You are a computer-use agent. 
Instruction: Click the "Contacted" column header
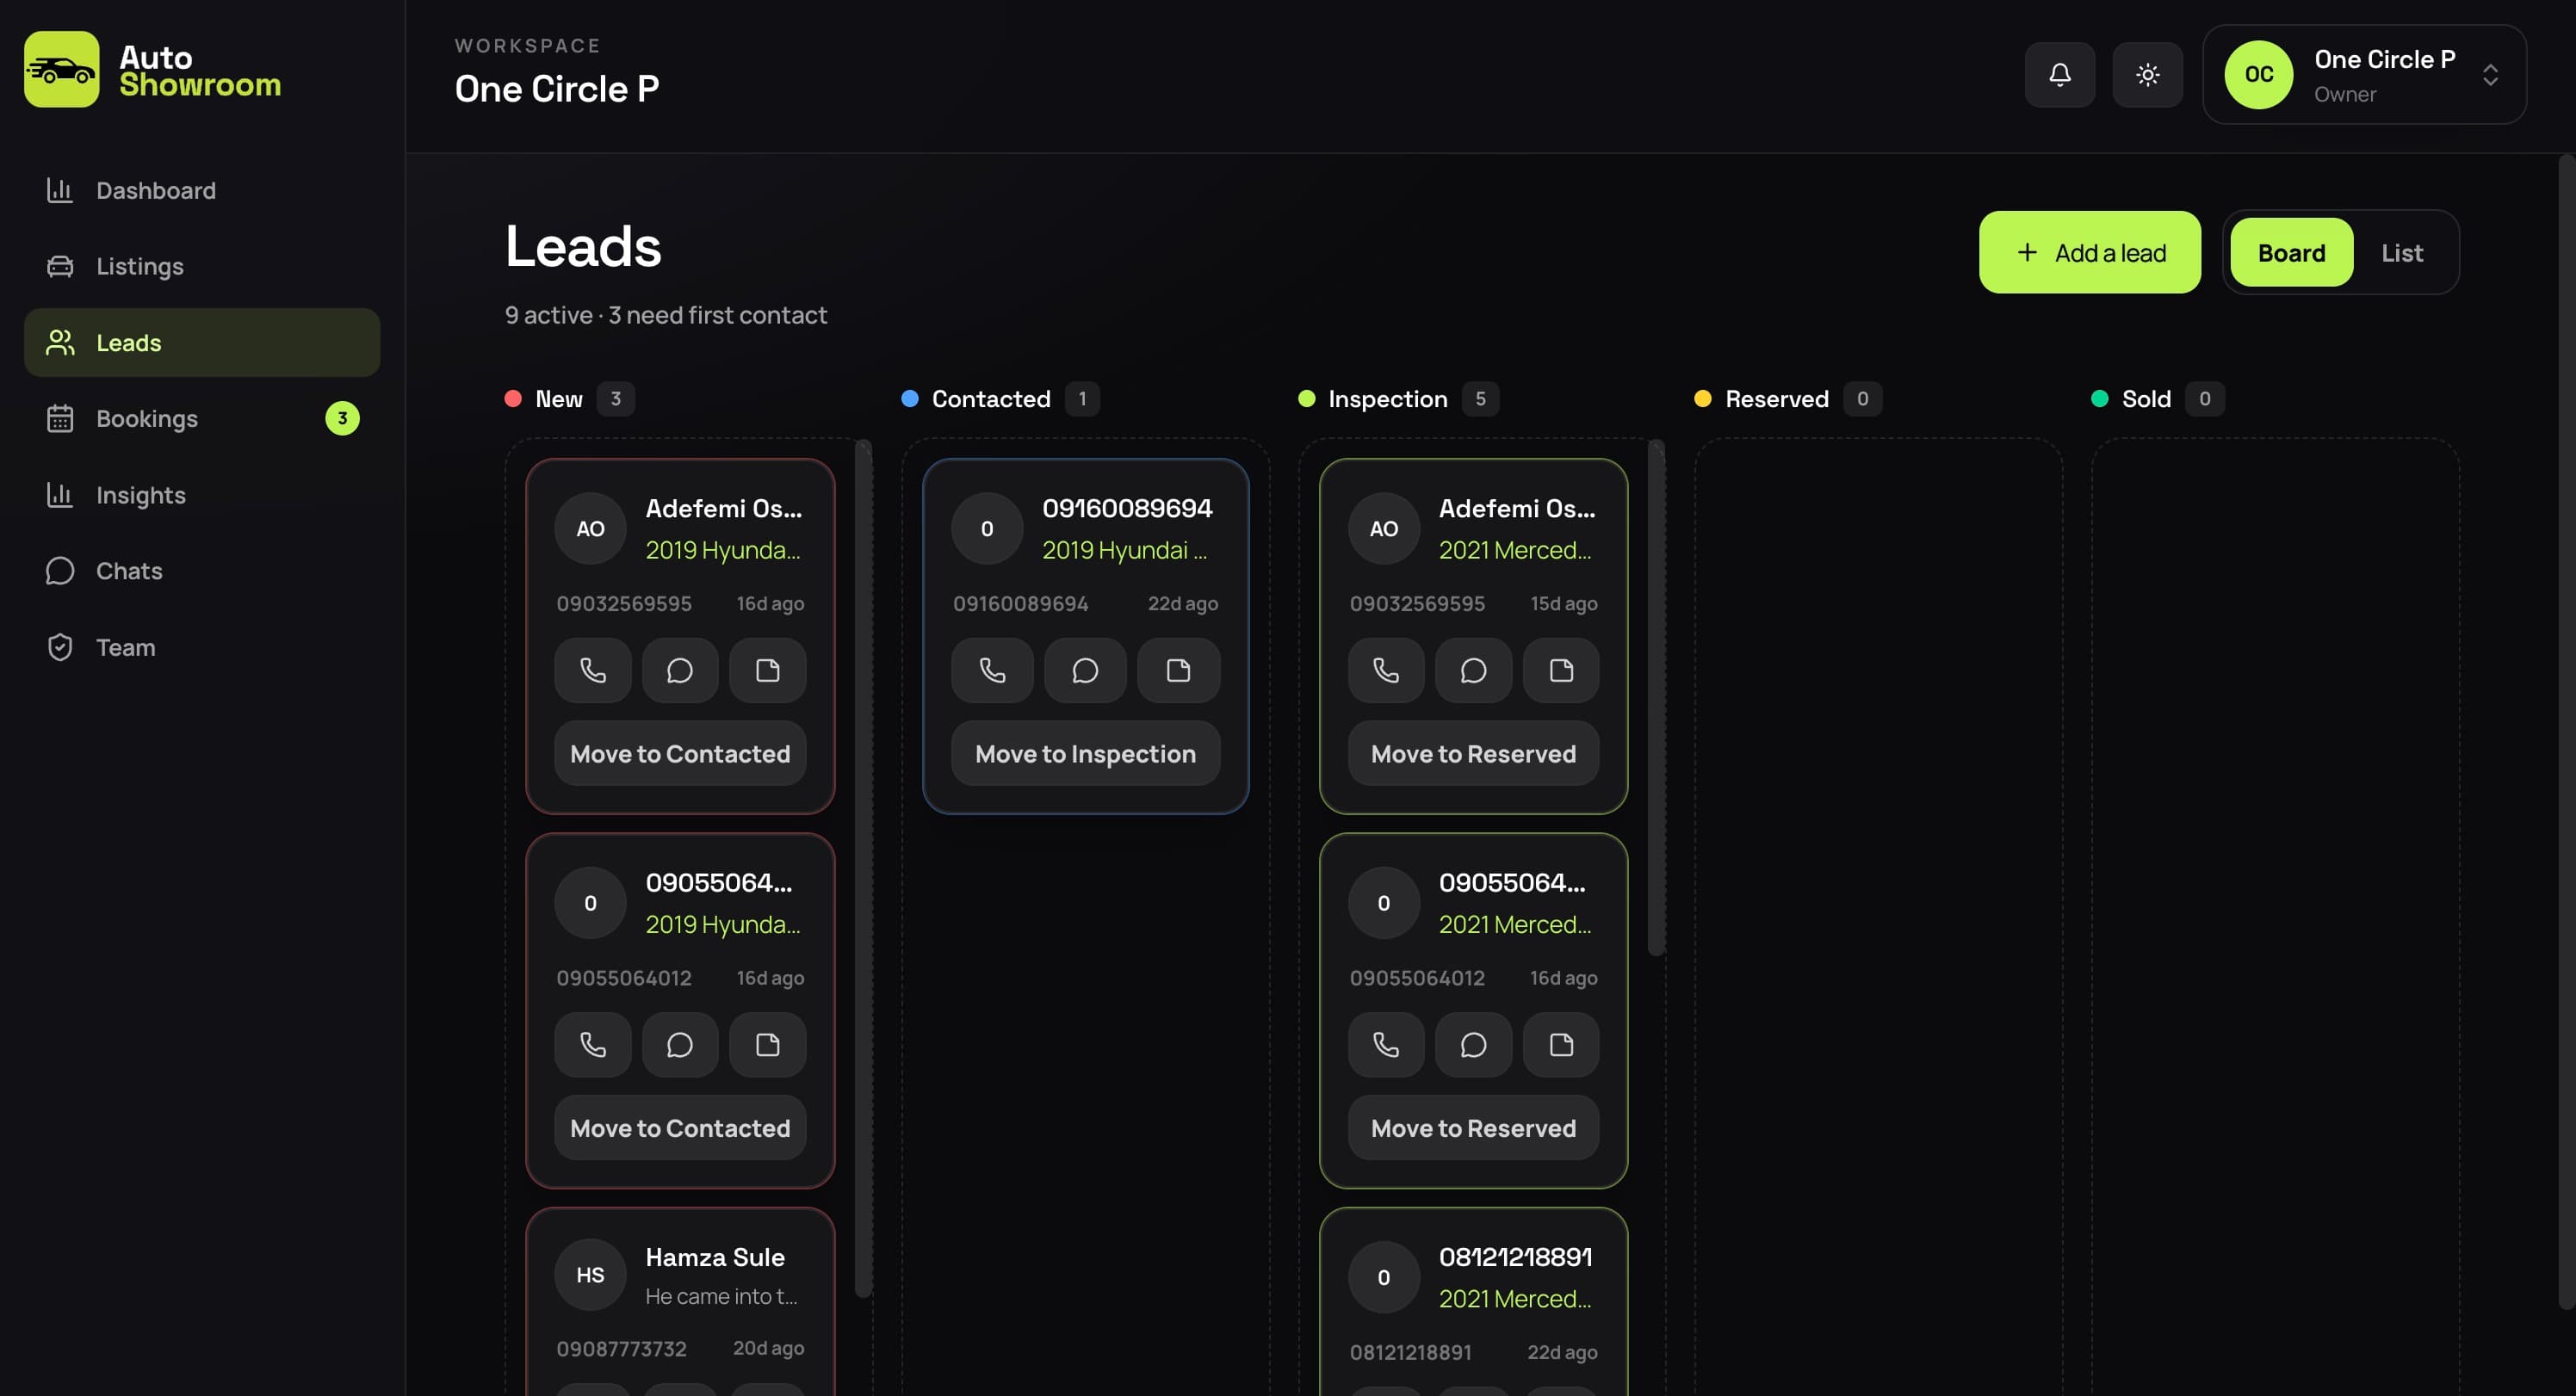pos(991,398)
